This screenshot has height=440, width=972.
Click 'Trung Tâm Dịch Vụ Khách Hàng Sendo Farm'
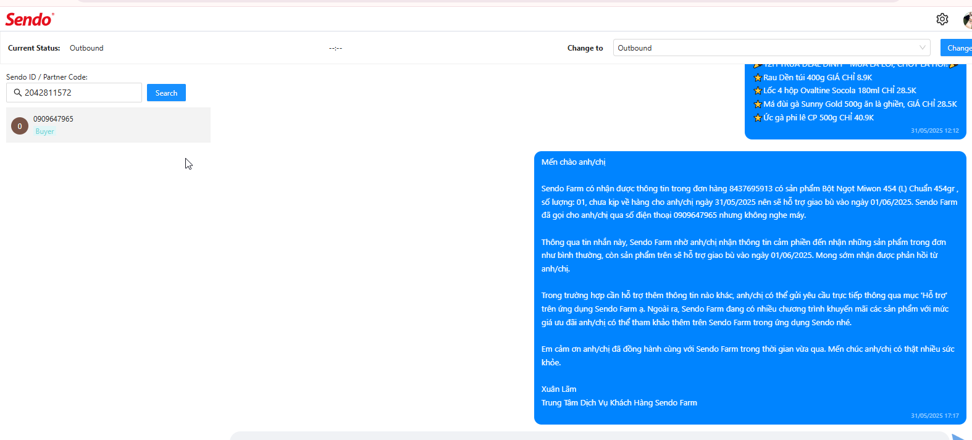(x=619, y=403)
